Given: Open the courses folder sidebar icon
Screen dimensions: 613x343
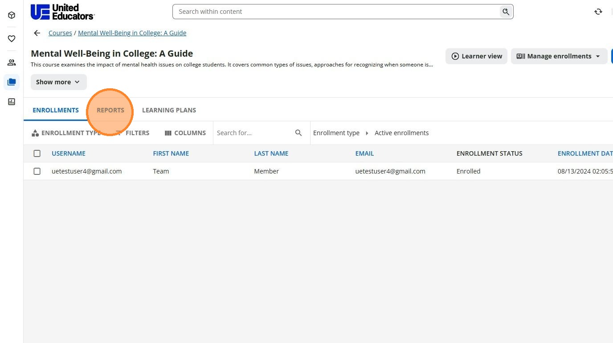Looking at the screenshot, I should click(x=12, y=82).
